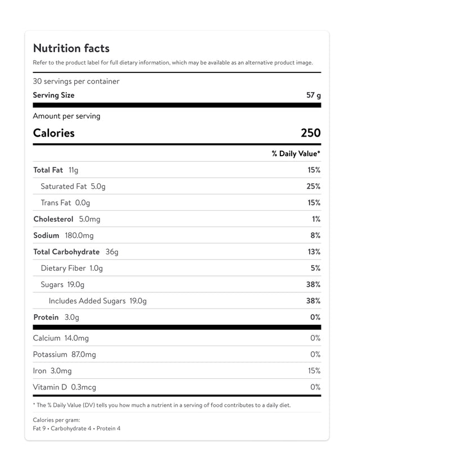
Task: Select the 250 calories value
Action: [x=311, y=133]
